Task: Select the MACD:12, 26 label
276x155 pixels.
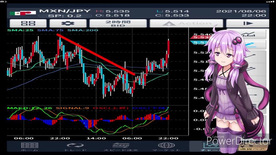Action: pyautogui.click(x=30, y=108)
